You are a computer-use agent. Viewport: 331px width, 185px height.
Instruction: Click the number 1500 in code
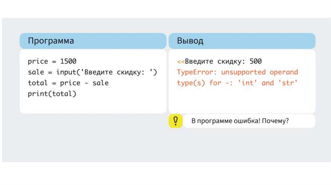point(68,61)
